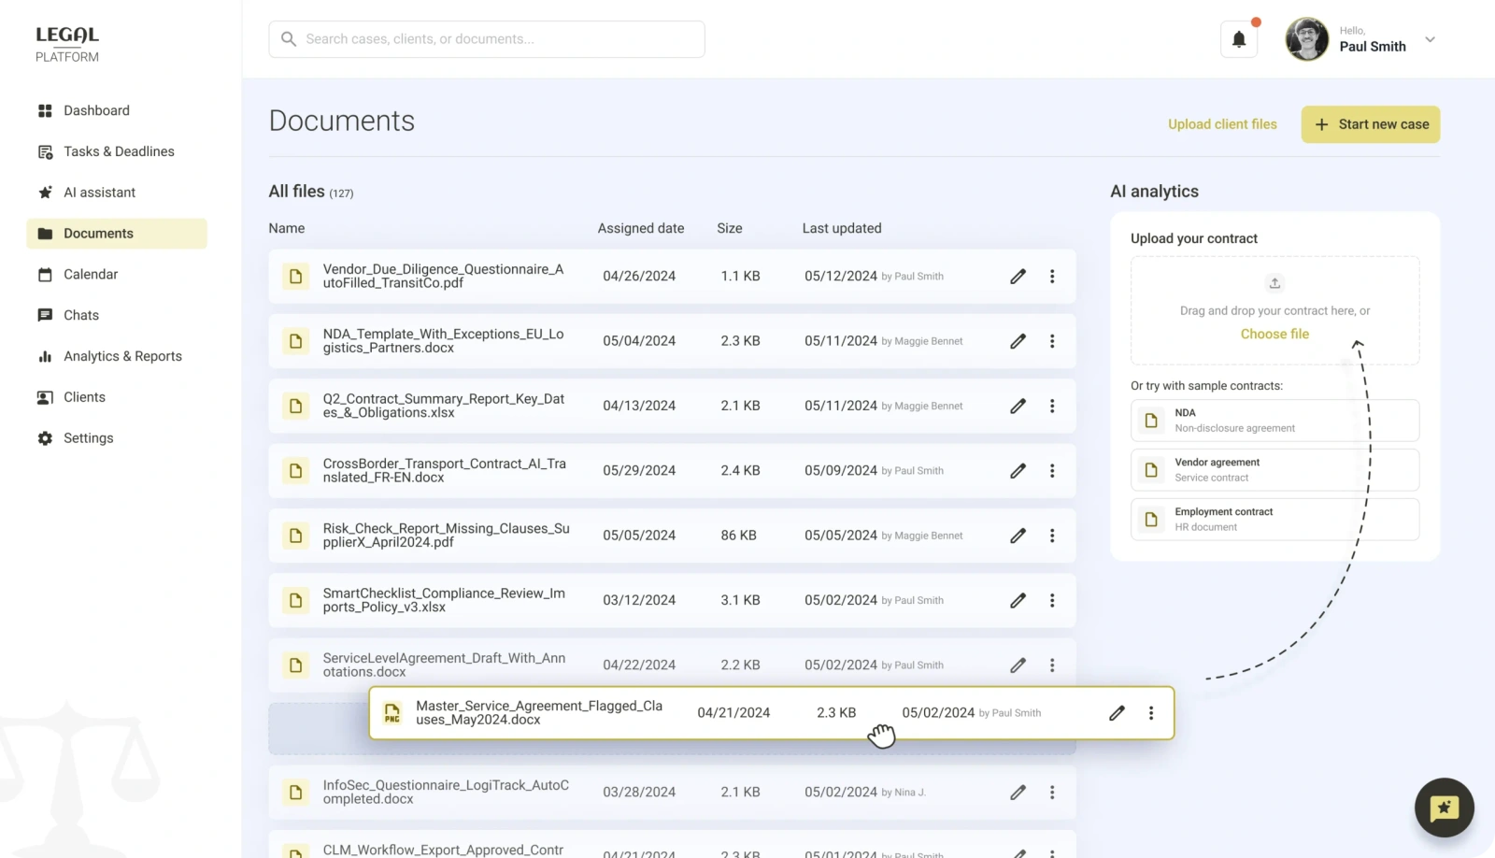1495x858 pixels.
Task: Click the notification bell icon
Action: click(x=1238, y=39)
